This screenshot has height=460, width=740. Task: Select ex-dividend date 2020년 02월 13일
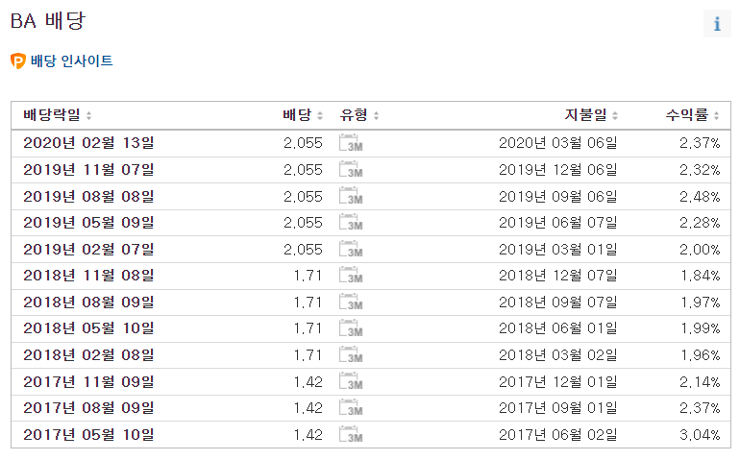point(88,143)
